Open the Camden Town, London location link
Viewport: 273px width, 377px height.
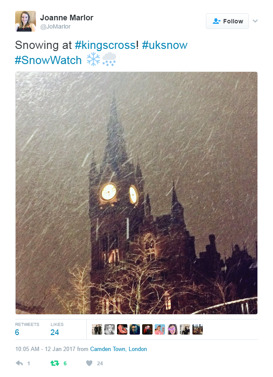(x=118, y=349)
